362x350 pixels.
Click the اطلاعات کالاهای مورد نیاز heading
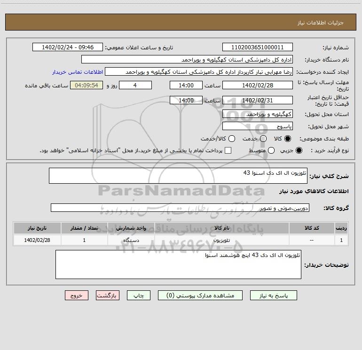click(x=314, y=191)
